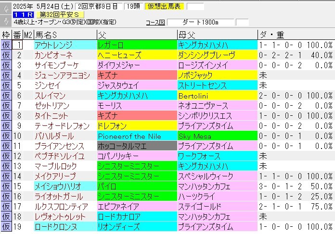335x234 pixels.
Task: Sort by the 枠 column header
Action: point(6,35)
